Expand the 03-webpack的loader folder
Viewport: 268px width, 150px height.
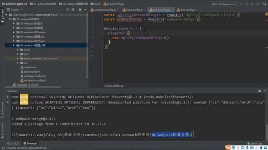(14, 32)
